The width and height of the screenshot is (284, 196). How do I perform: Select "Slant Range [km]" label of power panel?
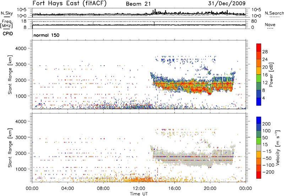point(10,75)
